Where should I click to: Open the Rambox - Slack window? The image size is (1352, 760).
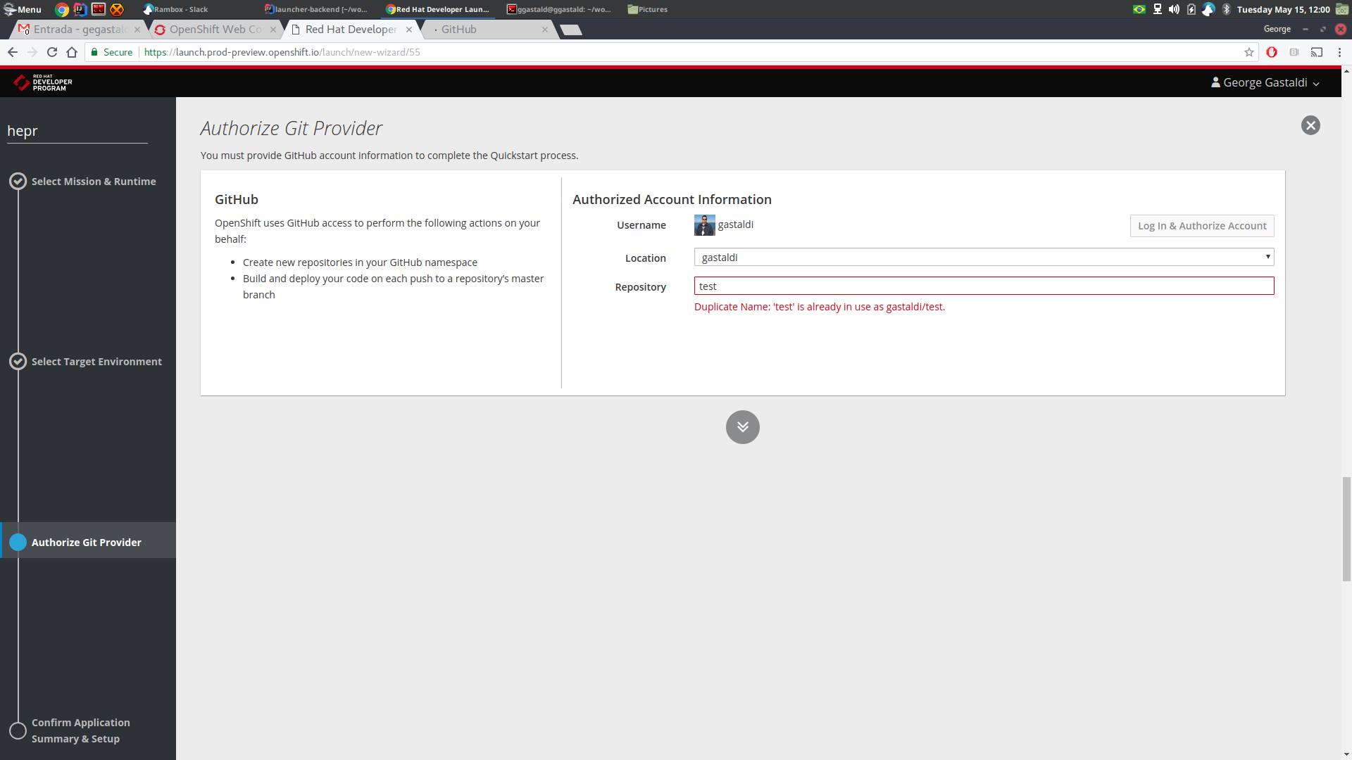[x=176, y=9]
